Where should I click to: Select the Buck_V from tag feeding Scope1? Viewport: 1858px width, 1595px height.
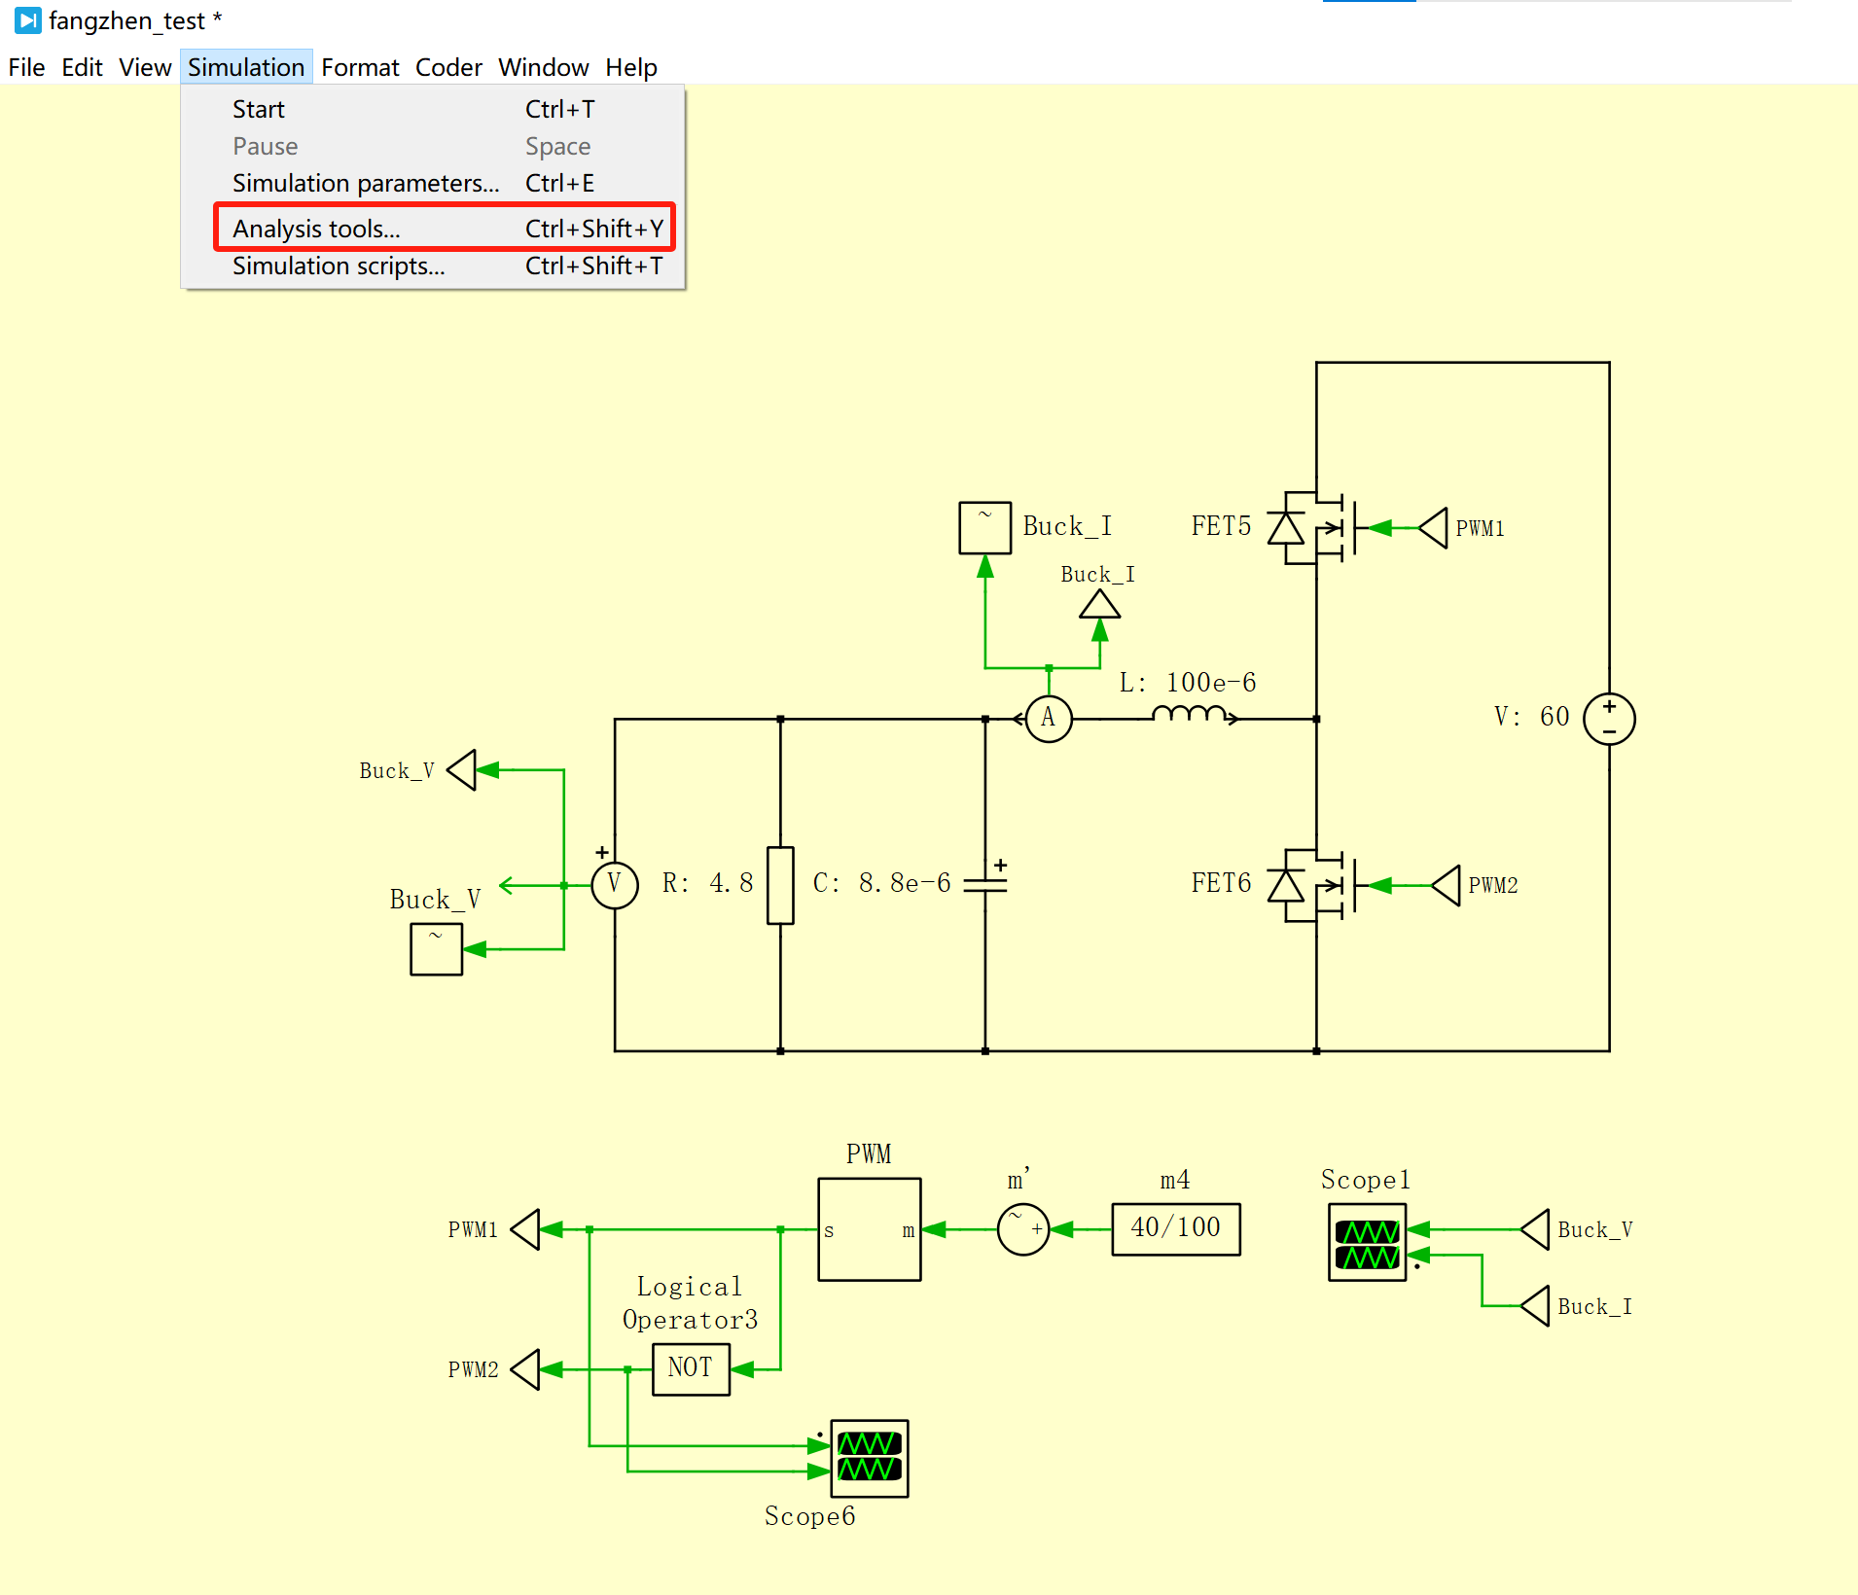pyautogui.click(x=1535, y=1229)
